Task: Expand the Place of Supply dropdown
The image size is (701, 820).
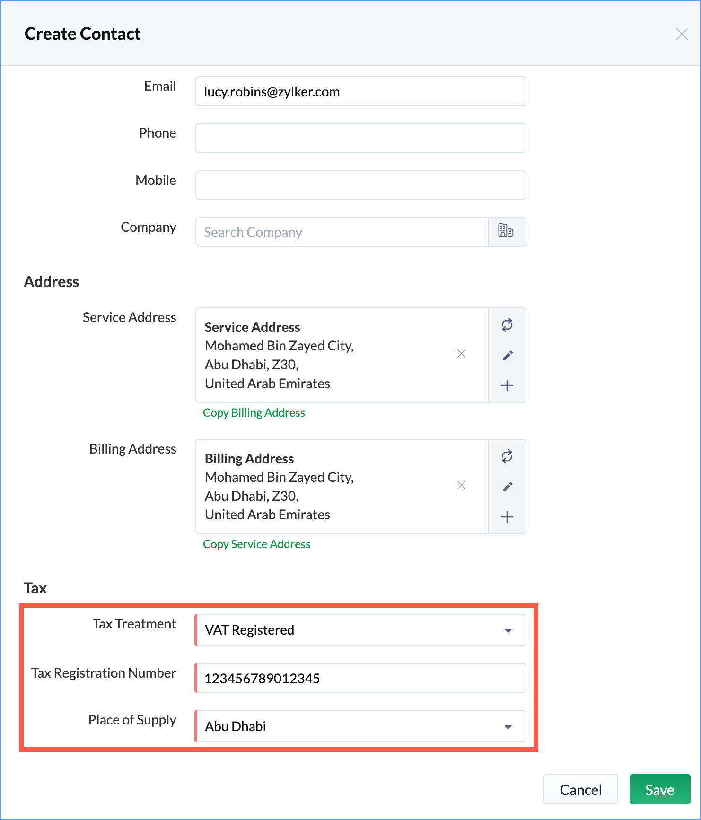Action: [360, 726]
